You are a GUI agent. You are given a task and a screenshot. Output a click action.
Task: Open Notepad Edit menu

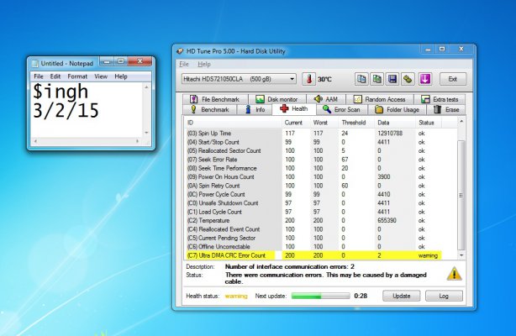point(55,76)
